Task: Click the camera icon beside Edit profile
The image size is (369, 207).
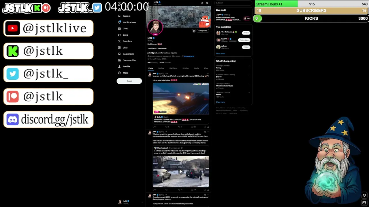Action: tap(194, 31)
